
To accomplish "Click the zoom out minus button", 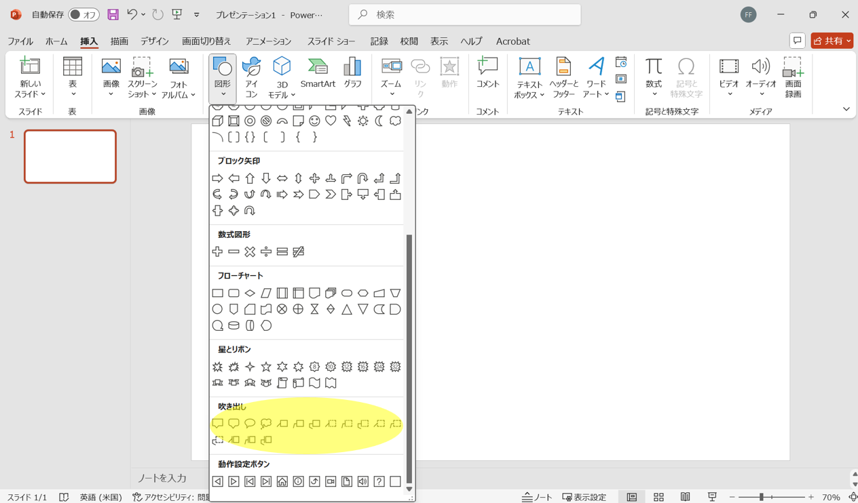I will (732, 497).
